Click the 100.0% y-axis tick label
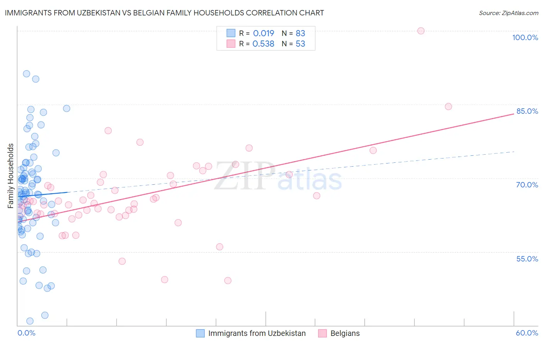 tap(525, 37)
